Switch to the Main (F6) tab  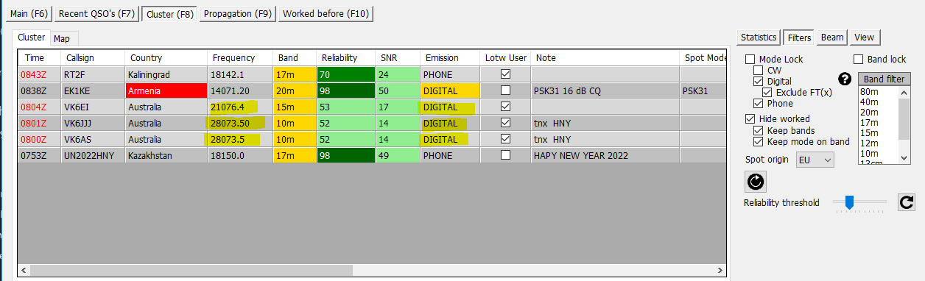tap(29, 13)
